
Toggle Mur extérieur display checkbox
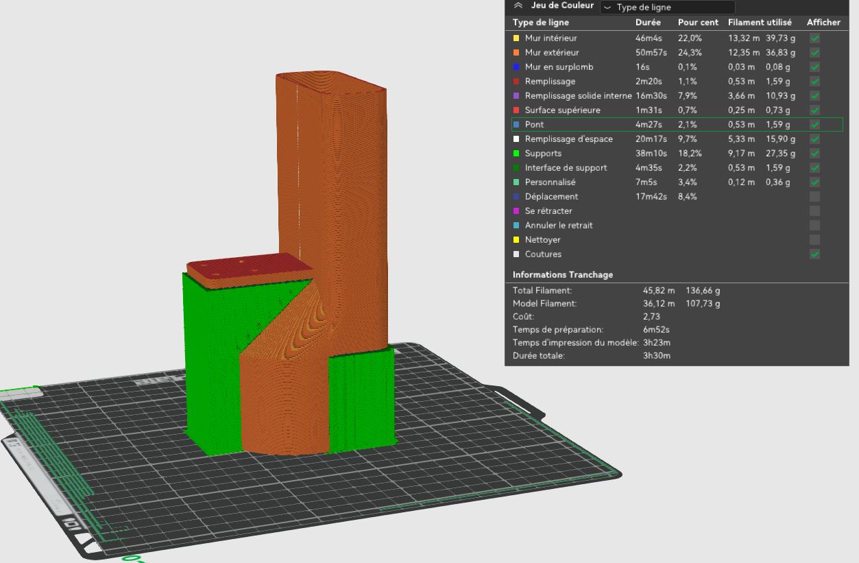(x=814, y=53)
